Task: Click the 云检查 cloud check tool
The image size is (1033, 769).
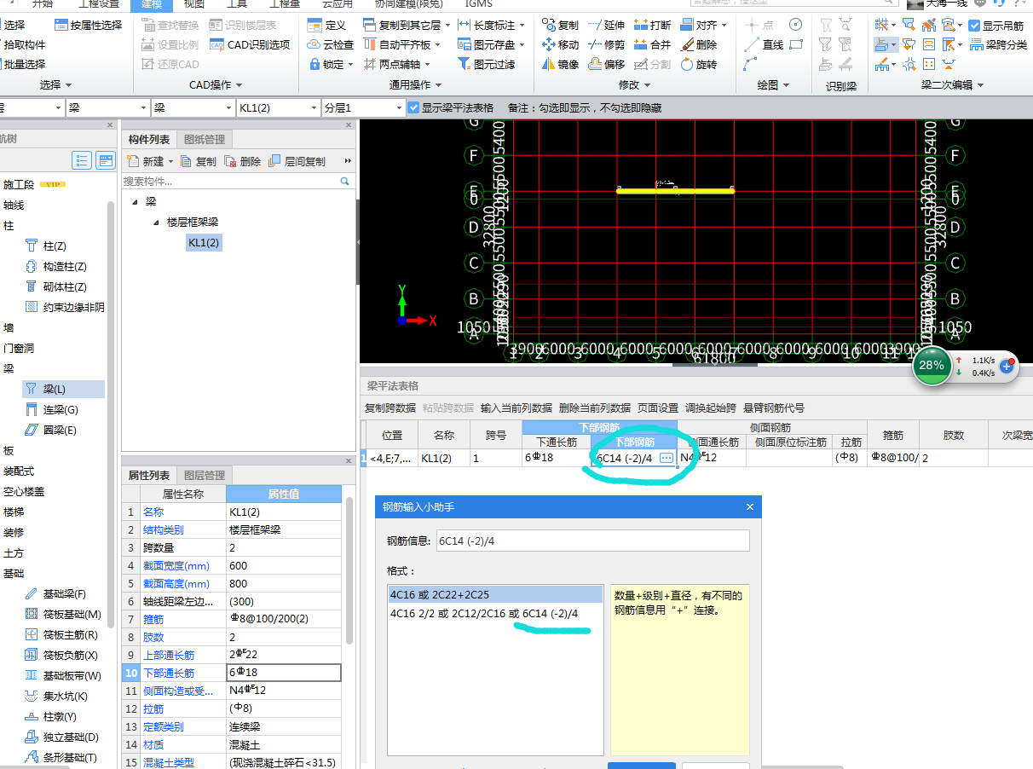Action: click(330, 44)
